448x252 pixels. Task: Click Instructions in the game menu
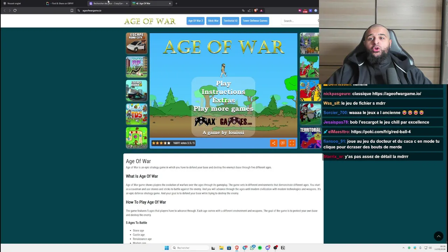[223, 92]
